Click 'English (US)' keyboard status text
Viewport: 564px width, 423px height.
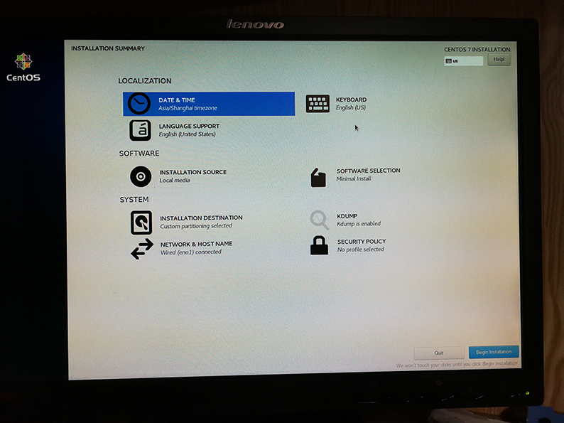click(351, 107)
